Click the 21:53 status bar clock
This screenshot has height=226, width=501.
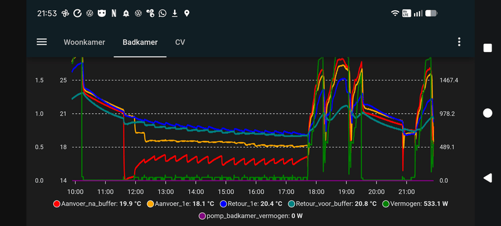47,13
